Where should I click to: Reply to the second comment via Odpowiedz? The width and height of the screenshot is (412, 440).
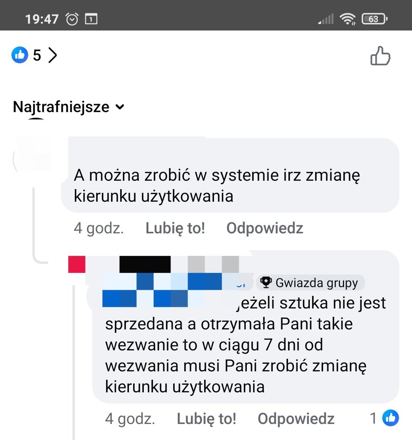click(296, 419)
